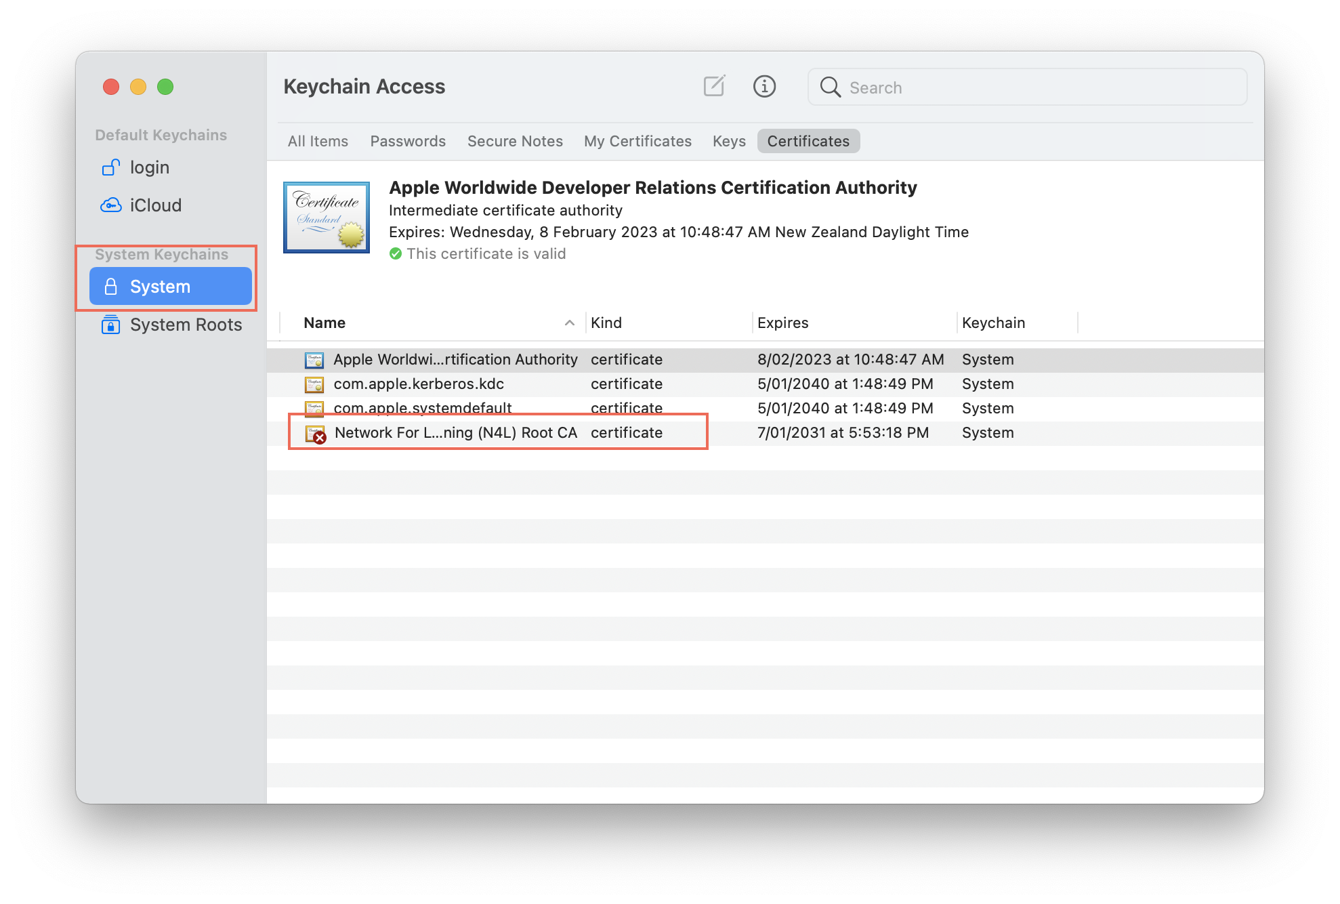The image size is (1340, 904).
Task: Open the info button in toolbar
Action: (x=764, y=86)
